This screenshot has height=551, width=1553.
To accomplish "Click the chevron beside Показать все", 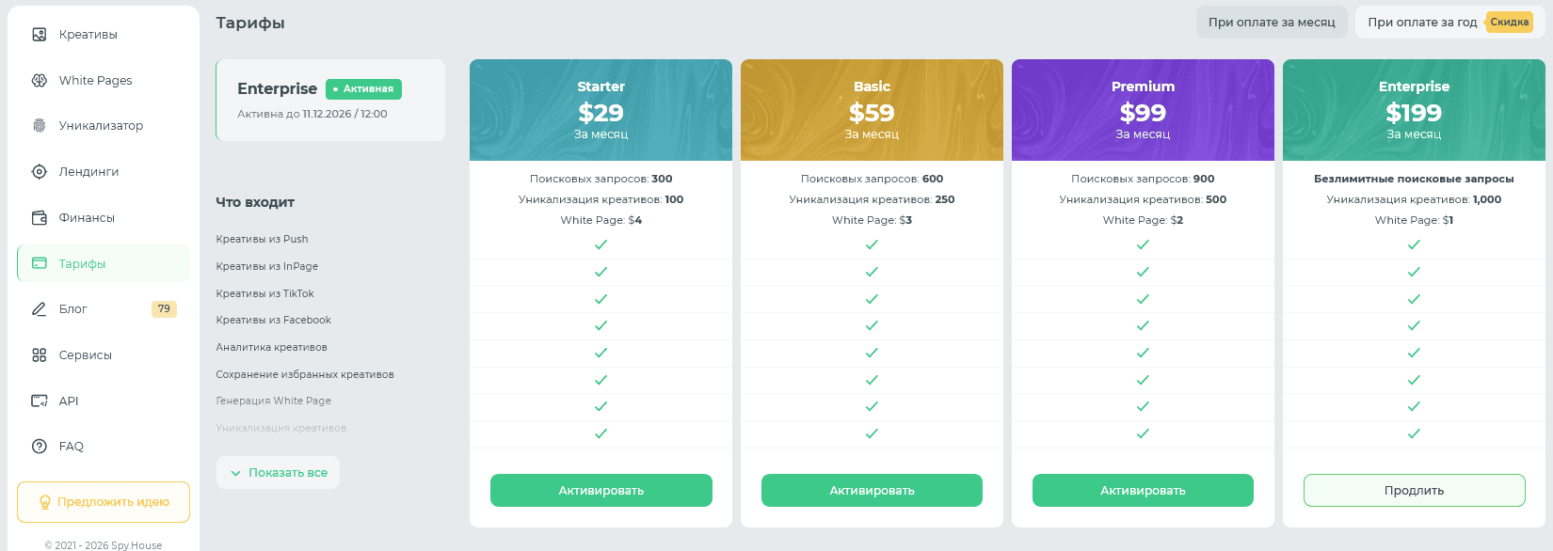I will point(235,473).
